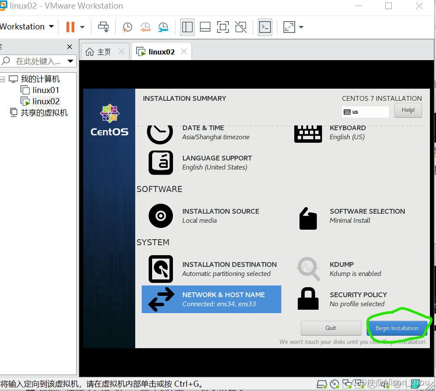Toggle the library sidebar panel view
Viewport: 436px width, 391px height.
(x=187, y=27)
